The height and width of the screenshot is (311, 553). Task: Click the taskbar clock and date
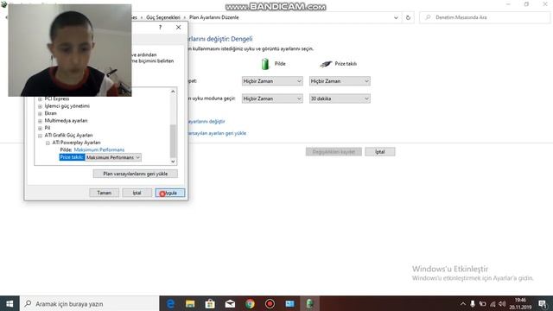[x=520, y=303]
